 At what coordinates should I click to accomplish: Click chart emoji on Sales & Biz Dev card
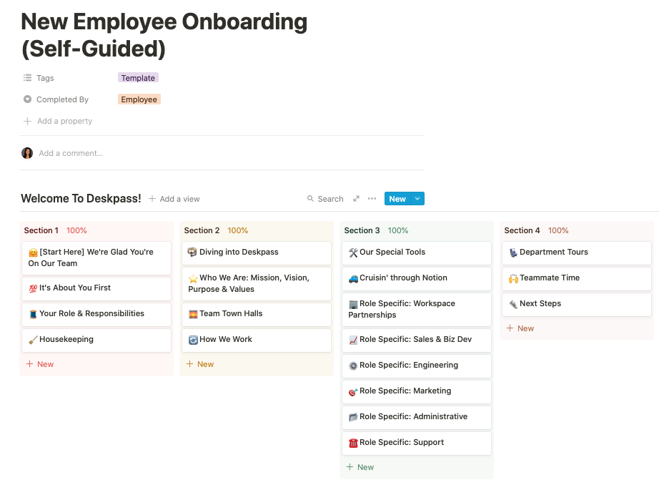point(354,340)
